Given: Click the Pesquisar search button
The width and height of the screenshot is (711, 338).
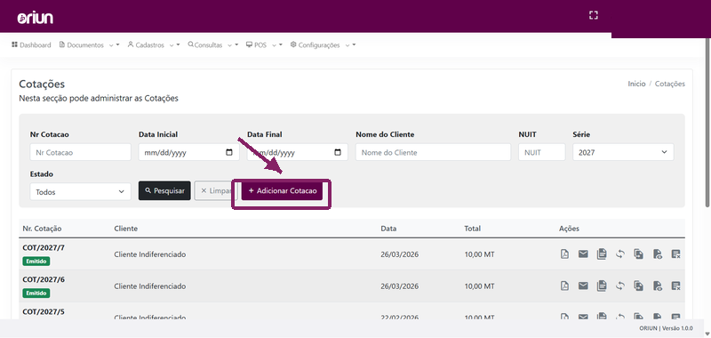Looking at the screenshot, I should [164, 190].
